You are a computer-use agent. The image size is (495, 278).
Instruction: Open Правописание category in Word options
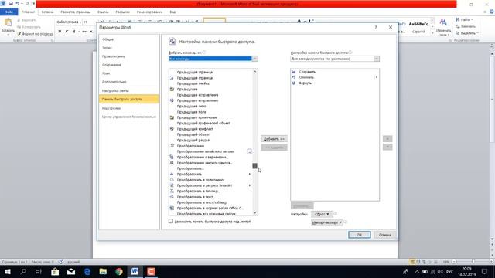(129, 56)
